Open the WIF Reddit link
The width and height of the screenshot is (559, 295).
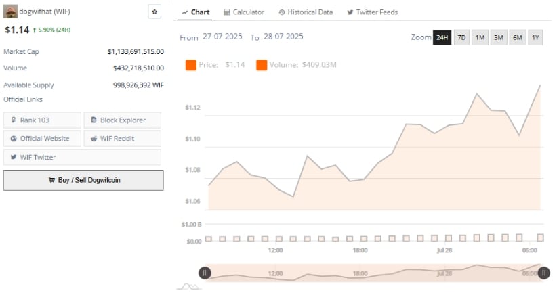tap(122, 139)
